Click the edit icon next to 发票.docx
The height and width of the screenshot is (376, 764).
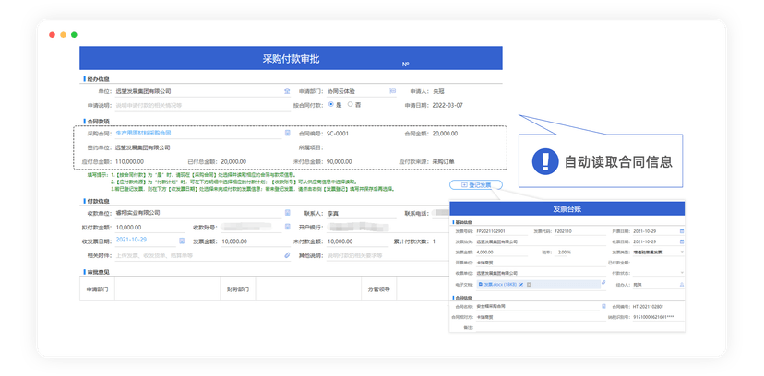pos(521,285)
